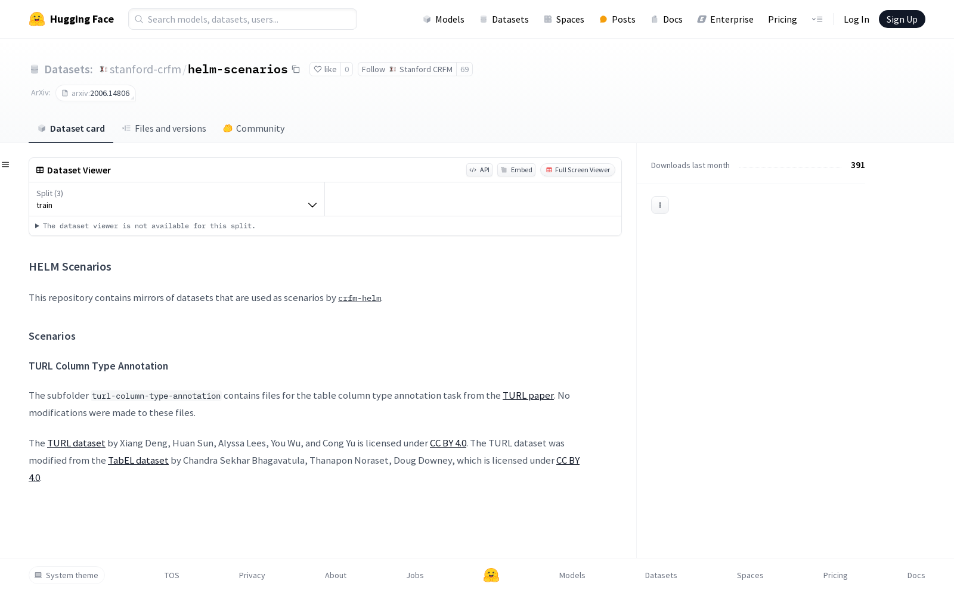Screen dimensions: 954x596
Task: Open the TURL paper link
Action: pos(528,395)
